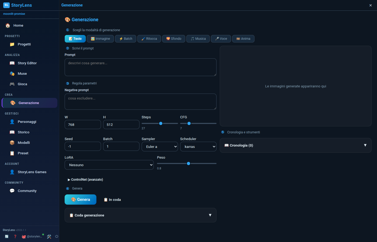The image size is (377, 242).
Task: Open the hammer and wrench tools icon
Action: coord(49,237)
